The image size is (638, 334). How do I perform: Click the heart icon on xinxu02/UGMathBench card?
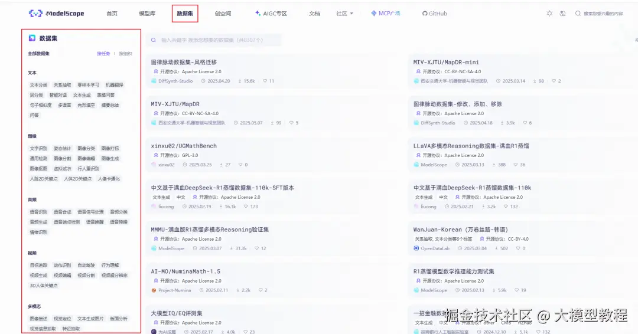(240, 165)
